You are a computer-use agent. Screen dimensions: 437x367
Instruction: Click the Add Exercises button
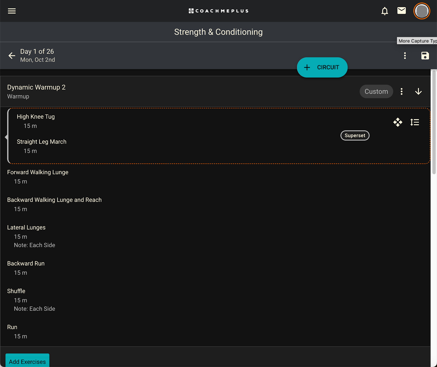pos(27,360)
